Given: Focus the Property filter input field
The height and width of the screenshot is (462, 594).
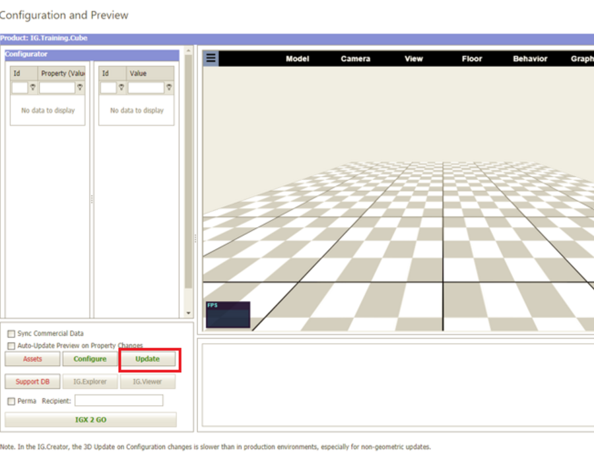Looking at the screenshot, I should [57, 88].
